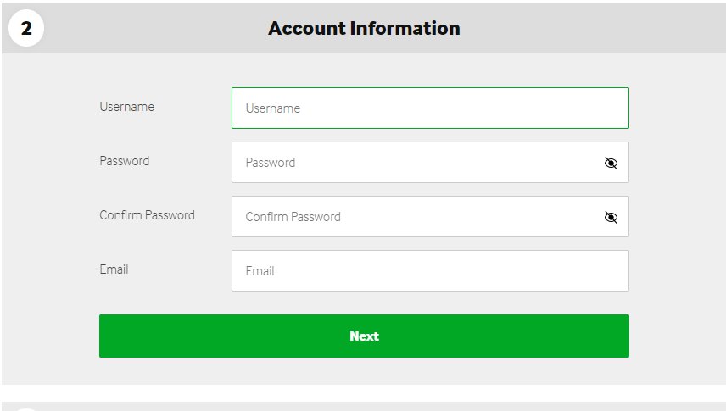Focus the Username input field

point(430,108)
